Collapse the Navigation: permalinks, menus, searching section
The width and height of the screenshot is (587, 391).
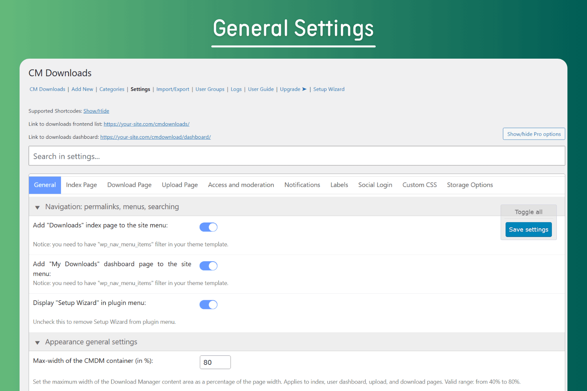pos(38,207)
